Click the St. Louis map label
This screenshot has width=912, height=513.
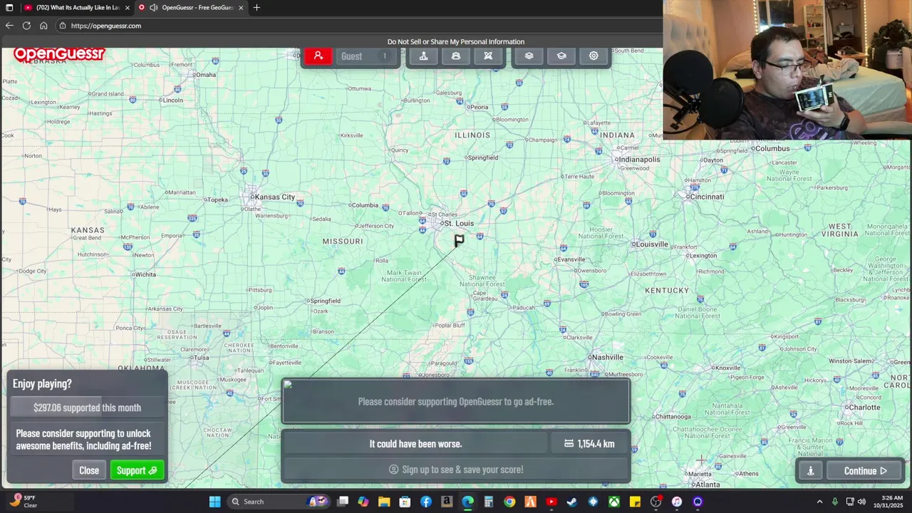tap(458, 223)
